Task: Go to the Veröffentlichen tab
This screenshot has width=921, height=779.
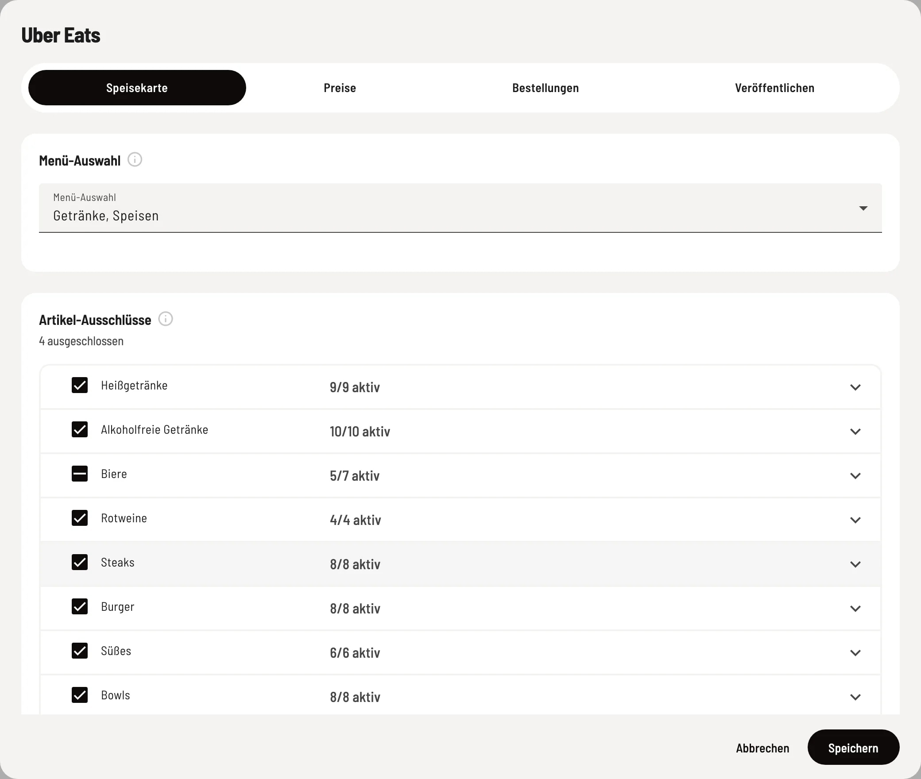Action: click(x=774, y=88)
